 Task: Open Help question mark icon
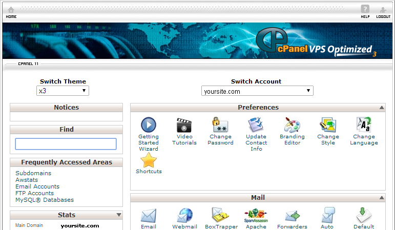click(x=365, y=9)
